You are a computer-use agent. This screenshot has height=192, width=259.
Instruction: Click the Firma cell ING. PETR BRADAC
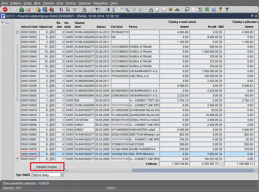click(144, 154)
